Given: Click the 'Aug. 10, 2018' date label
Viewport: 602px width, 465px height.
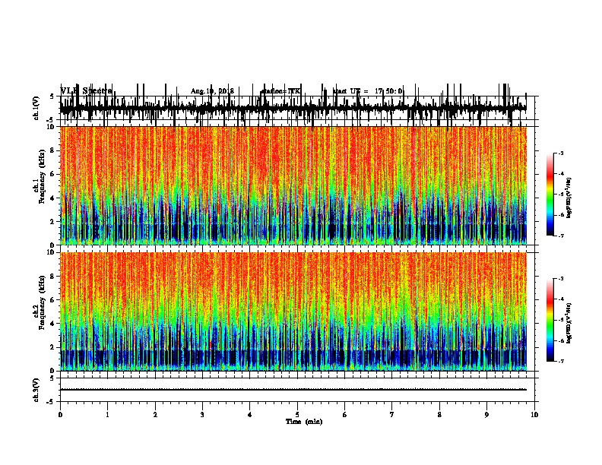Looking at the screenshot, I should click(212, 91).
